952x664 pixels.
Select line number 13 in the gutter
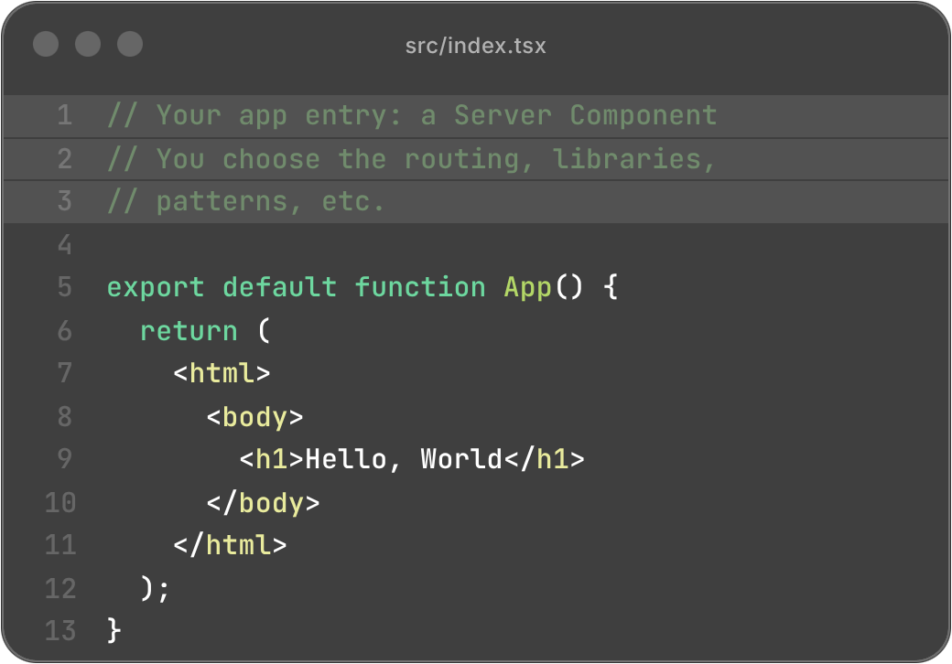coord(60,630)
